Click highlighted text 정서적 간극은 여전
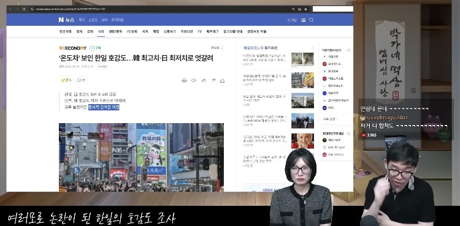460x226 pixels. [x=104, y=107]
